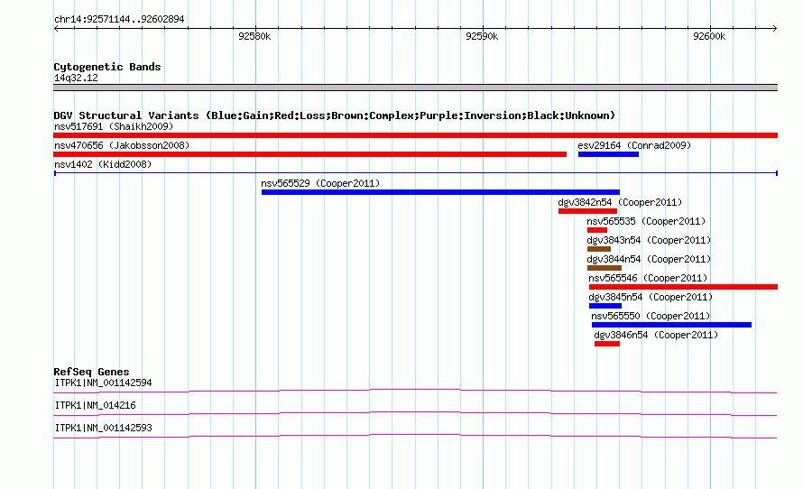Viewport: 803px width, 489px height.
Task: Click the 92600k ruler mark
Action: point(709,36)
